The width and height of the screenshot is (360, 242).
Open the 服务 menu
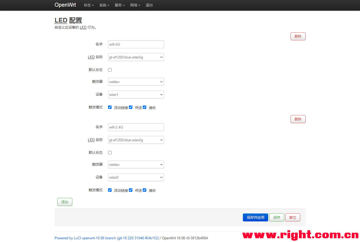click(x=120, y=5)
